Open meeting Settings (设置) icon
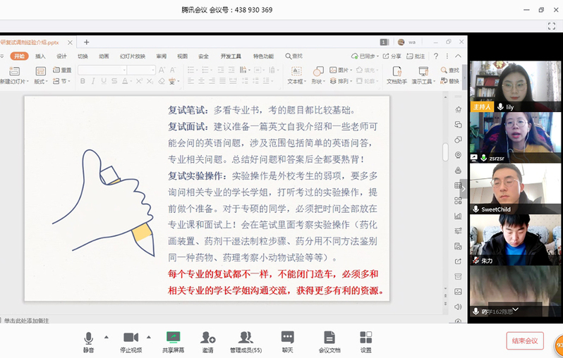 point(365,338)
